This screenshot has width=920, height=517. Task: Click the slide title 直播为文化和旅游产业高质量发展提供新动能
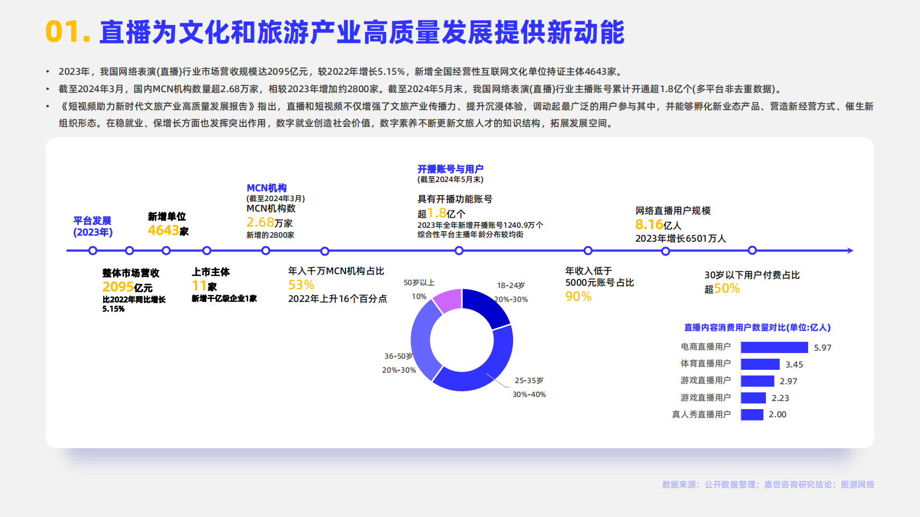click(362, 32)
